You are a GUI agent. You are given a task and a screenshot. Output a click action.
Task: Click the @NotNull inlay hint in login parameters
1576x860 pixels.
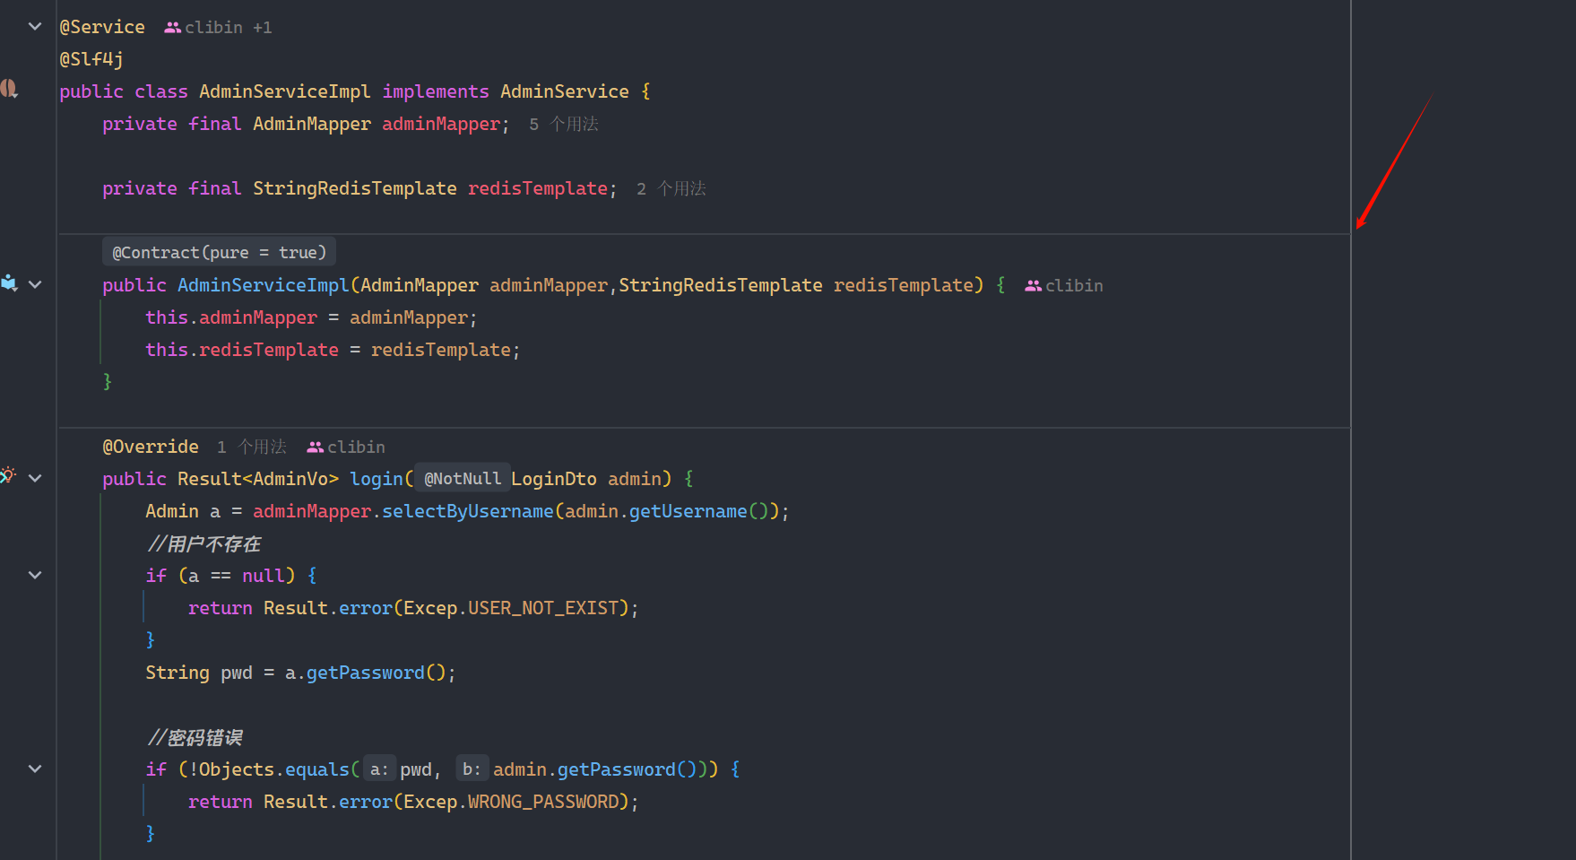[462, 479]
